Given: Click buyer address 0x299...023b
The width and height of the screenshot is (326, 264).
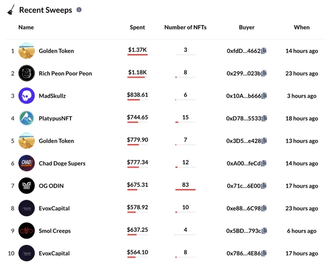Looking at the screenshot, I should pyautogui.click(x=244, y=73).
